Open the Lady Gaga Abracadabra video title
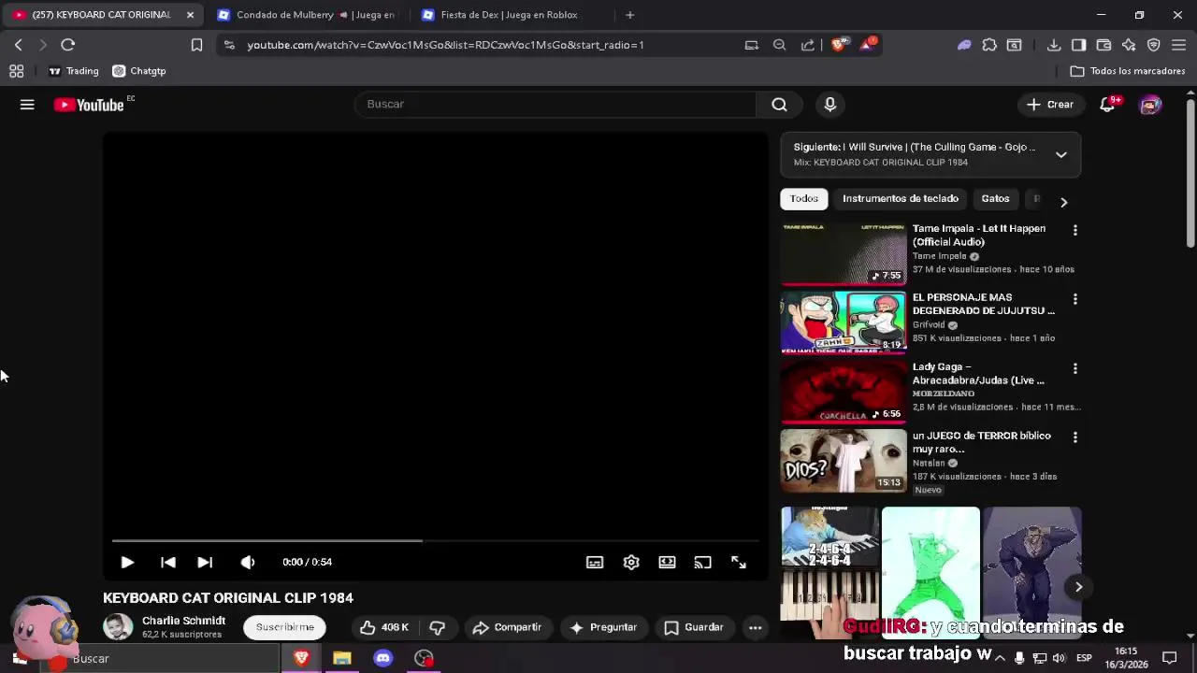Screen dimensions: 1197x673 978,374
